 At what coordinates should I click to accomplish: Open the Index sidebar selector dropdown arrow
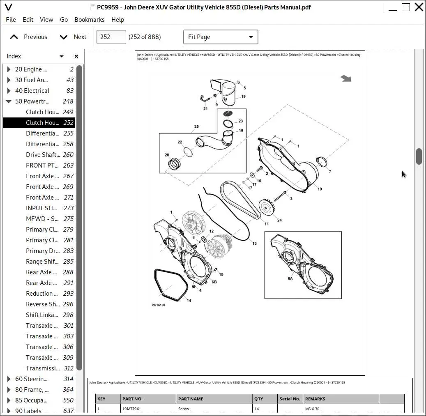(62, 56)
